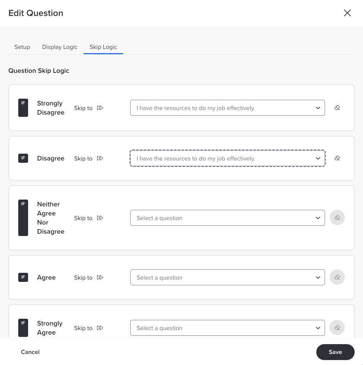The image size is (363, 365).
Task: Click Skip to text in Disagree row
Action: [83, 159]
